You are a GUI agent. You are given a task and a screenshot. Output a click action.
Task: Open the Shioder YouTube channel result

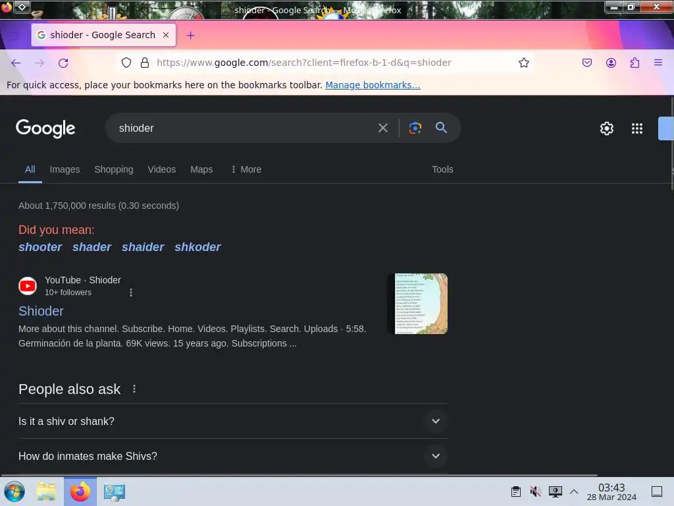41,311
